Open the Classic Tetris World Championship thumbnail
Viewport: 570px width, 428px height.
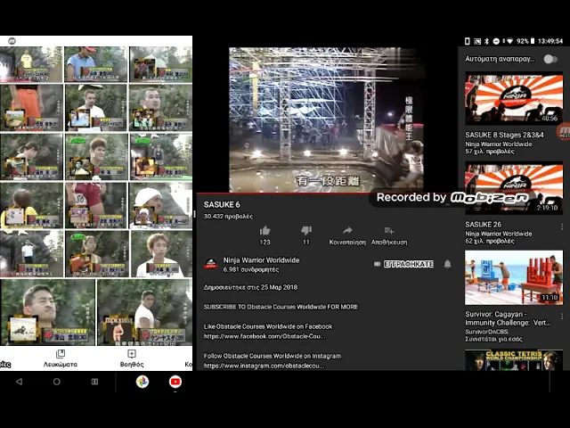coord(514,360)
